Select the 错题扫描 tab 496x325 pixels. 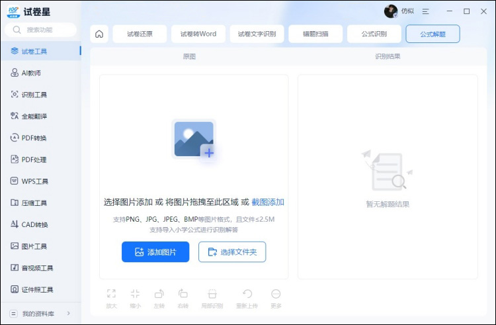(315, 34)
